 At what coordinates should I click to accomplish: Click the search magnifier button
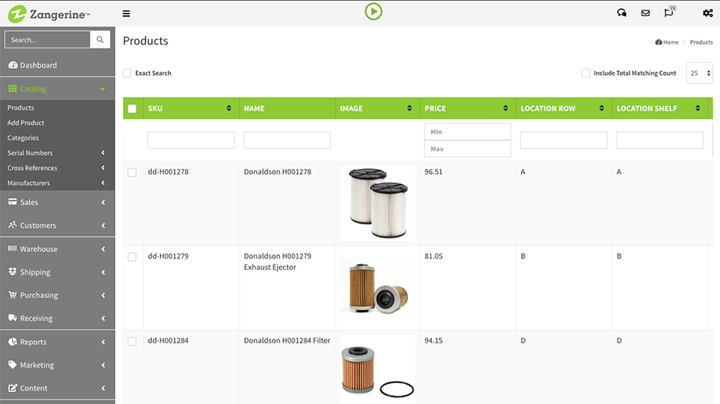click(x=100, y=40)
